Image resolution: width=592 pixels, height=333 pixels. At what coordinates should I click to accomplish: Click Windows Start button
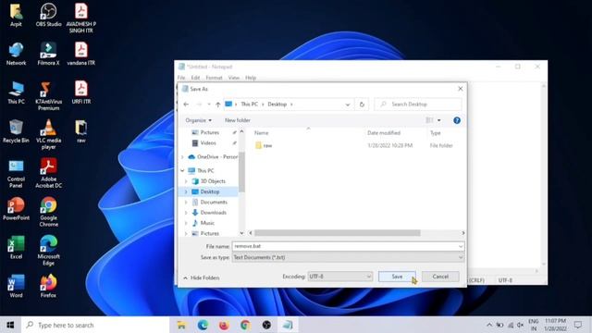pos(10,325)
